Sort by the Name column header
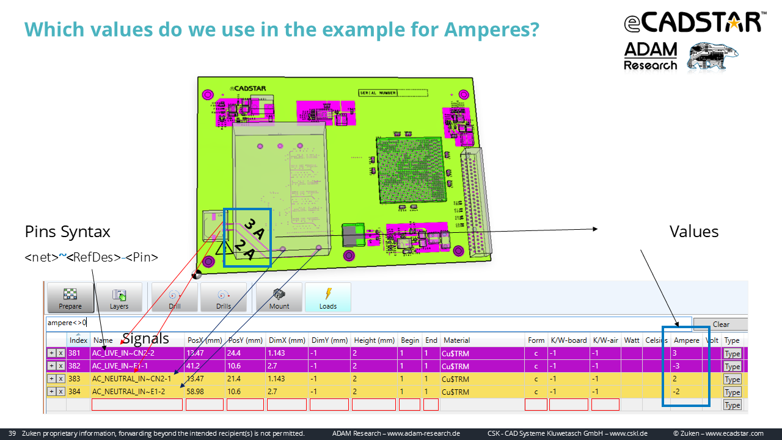This screenshot has width=782, height=440. point(137,340)
